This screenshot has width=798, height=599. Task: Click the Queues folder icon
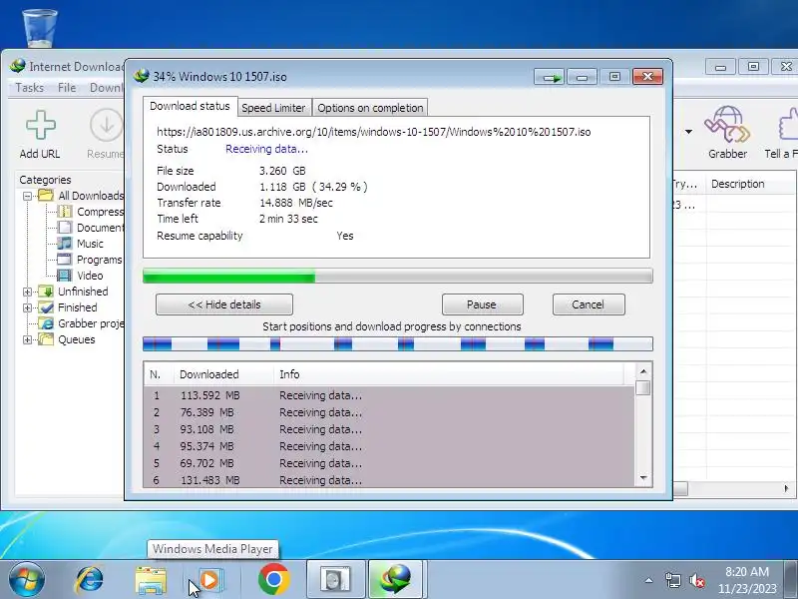coord(46,339)
